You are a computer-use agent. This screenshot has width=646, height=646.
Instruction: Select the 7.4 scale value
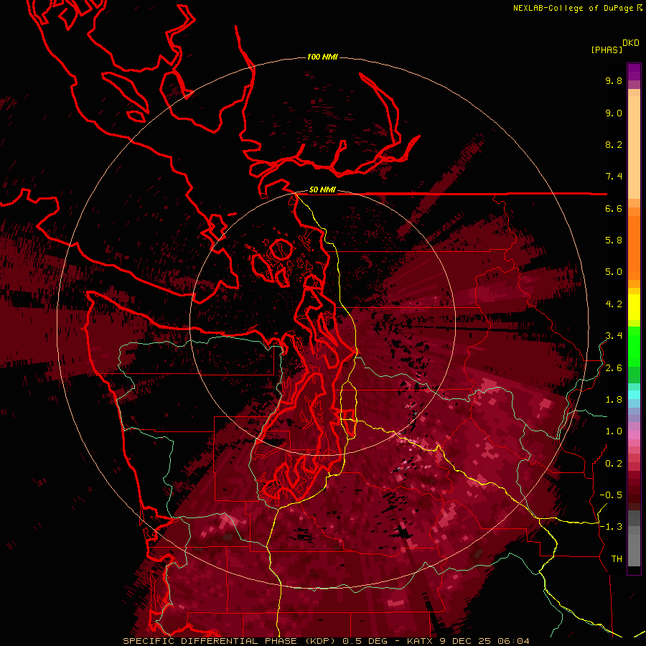(x=614, y=177)
